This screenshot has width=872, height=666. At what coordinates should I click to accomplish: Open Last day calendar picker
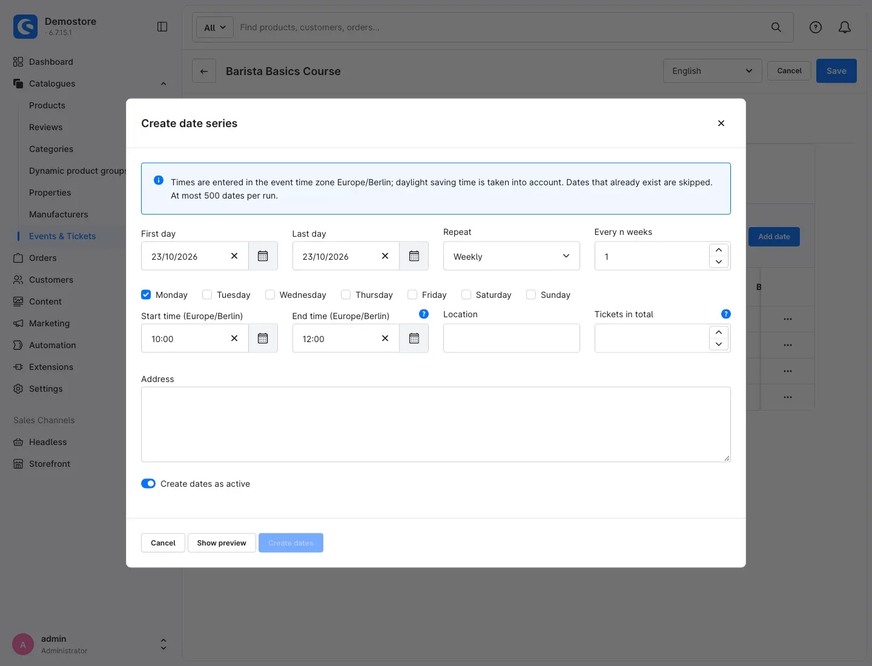pyautogui.click(x=414, y=256)
